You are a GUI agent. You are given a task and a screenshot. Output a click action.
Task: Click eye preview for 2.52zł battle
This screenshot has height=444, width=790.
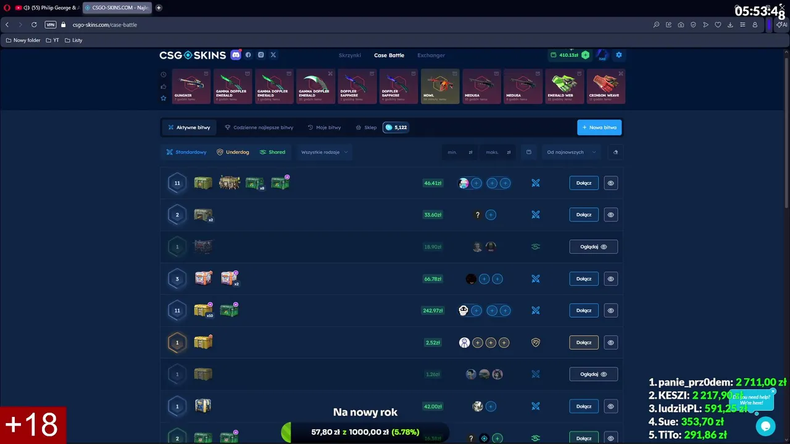610,343
